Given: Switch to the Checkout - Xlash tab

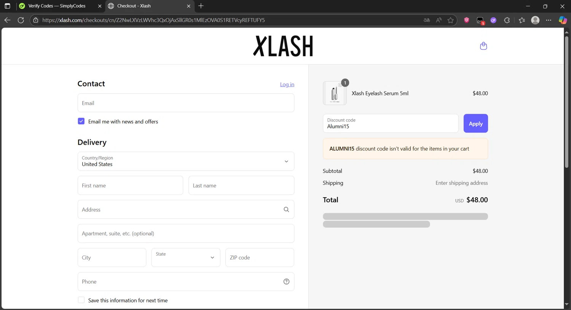Looking at the screenshot, I should point(149,6).
